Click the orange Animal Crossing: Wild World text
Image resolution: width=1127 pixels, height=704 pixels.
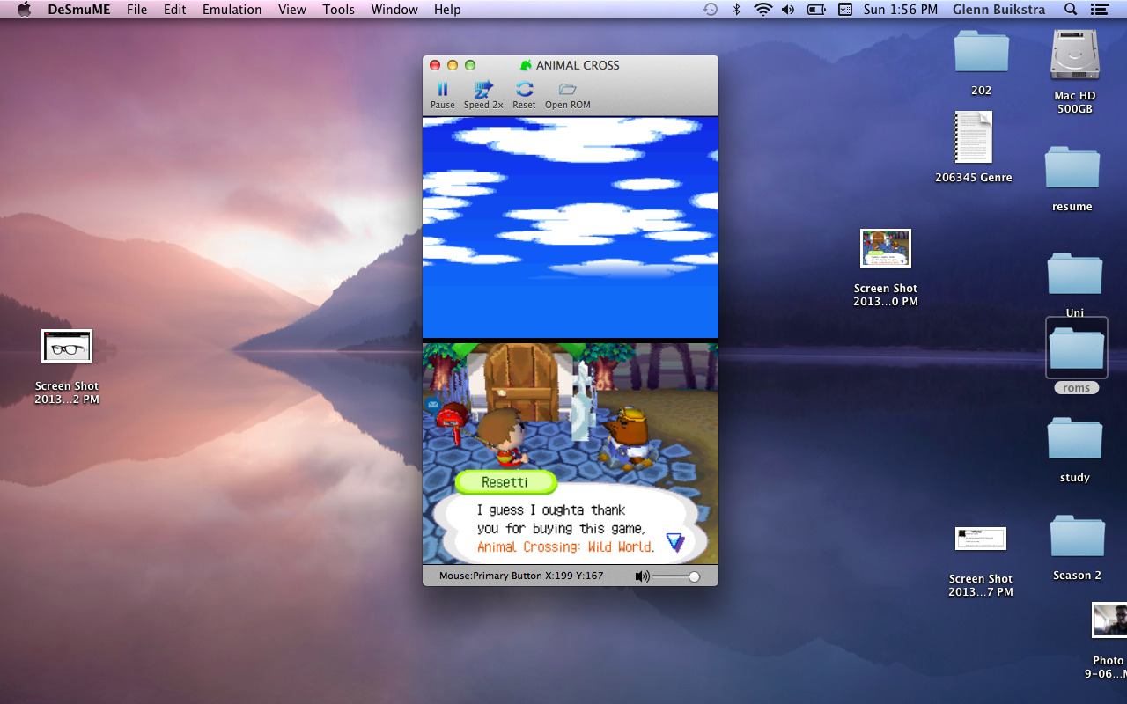(x=565, y=547)
